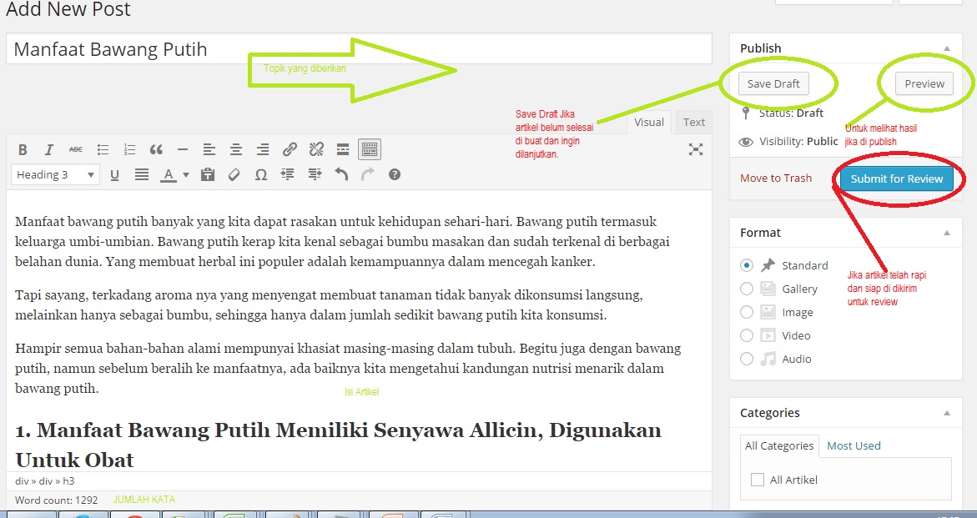Viewport: 977px width, 518px height.
Task: Toggle bold formatting in editor toolbar
Action: [x=23, y=150]
